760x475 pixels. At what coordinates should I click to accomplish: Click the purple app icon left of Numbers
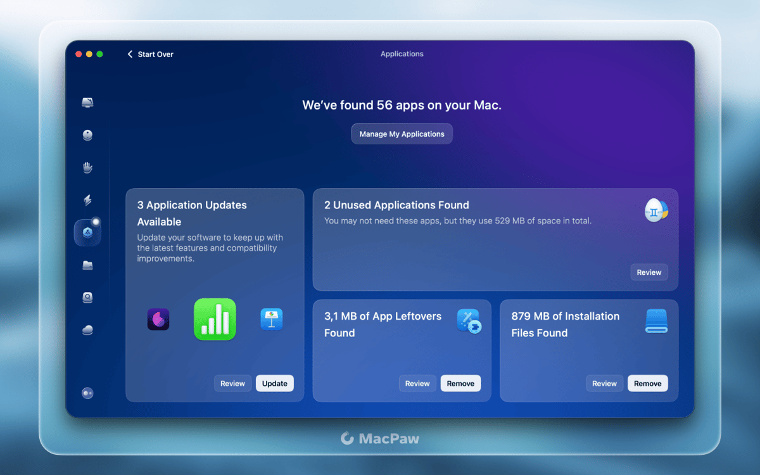[x=158, y=319]
